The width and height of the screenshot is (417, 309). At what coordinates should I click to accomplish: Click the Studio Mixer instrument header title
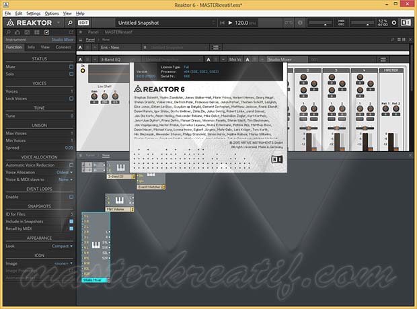280,60
